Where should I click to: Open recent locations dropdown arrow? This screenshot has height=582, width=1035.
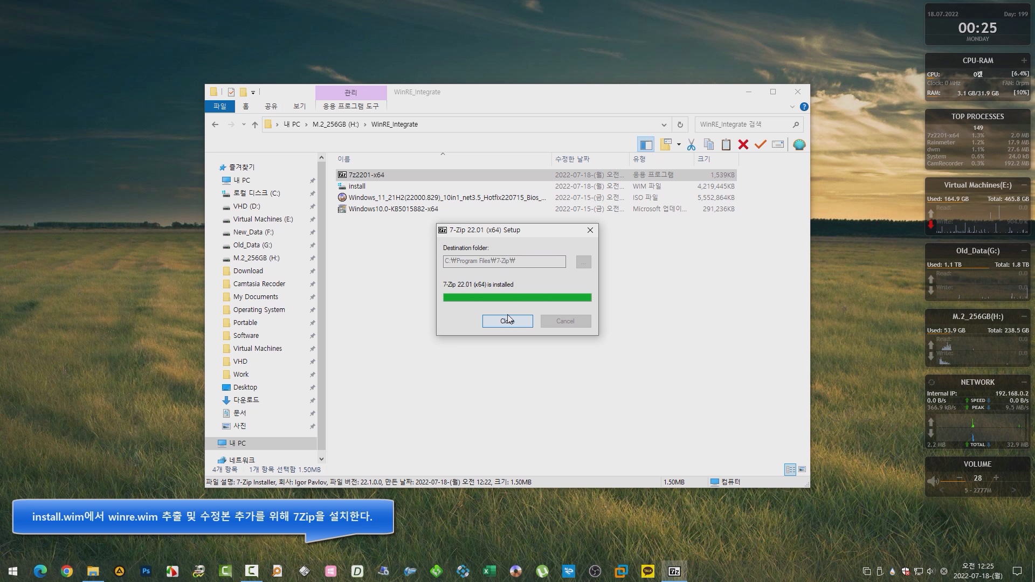pos(244,124)
